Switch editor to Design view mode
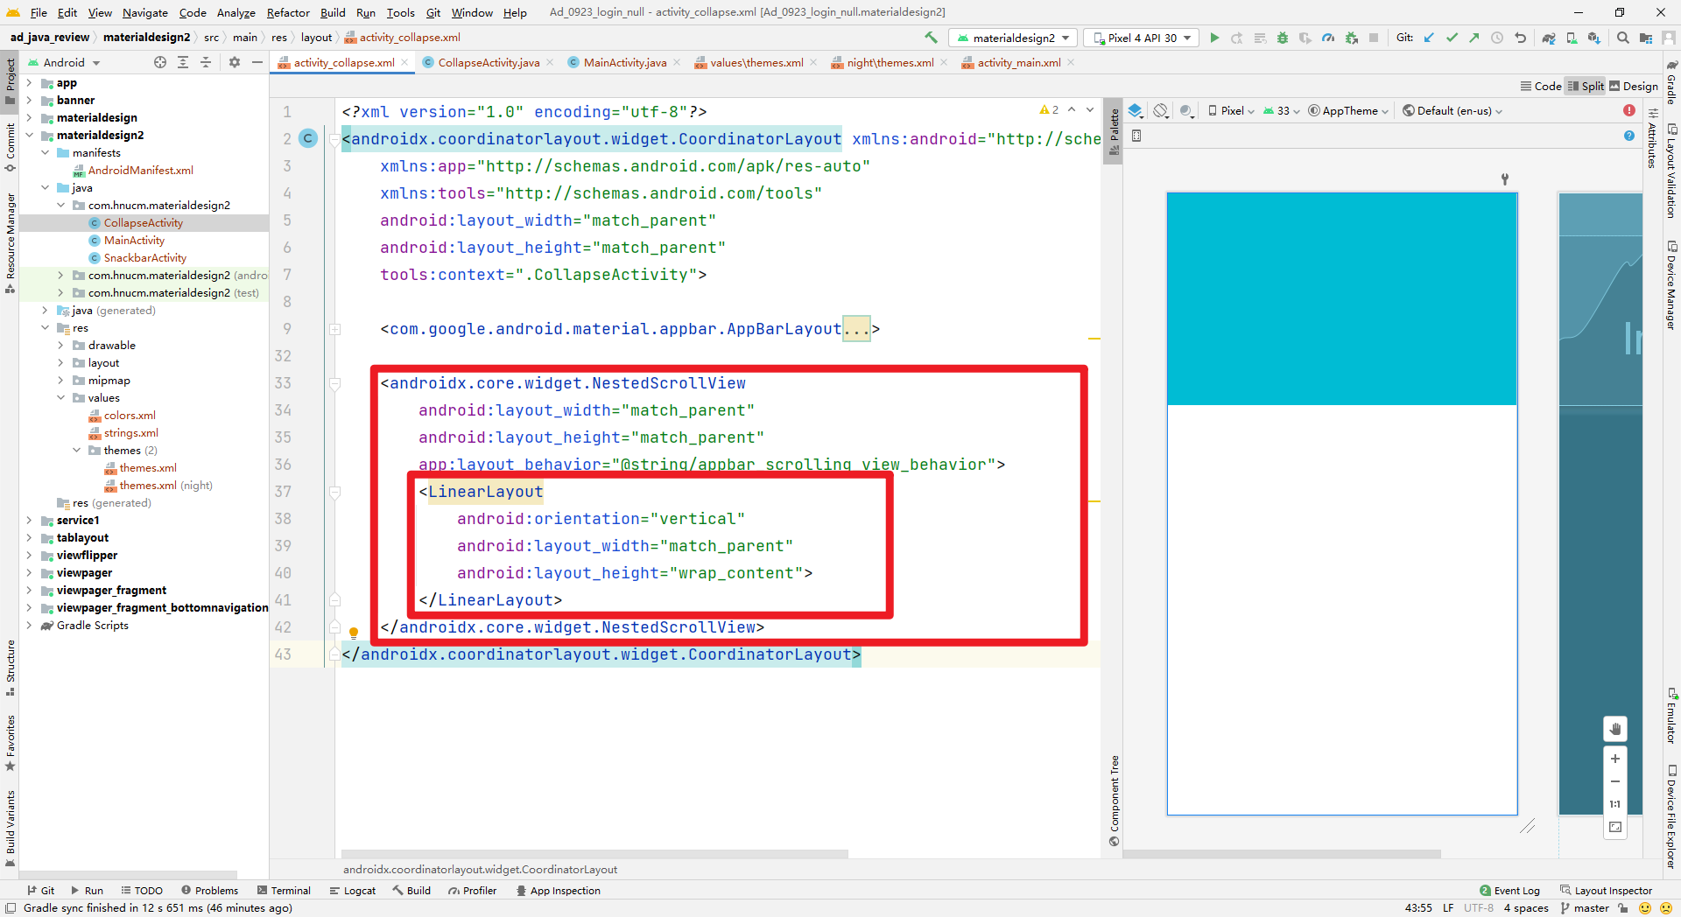This screenshot has height=917, width=1681. [1634, 86]
